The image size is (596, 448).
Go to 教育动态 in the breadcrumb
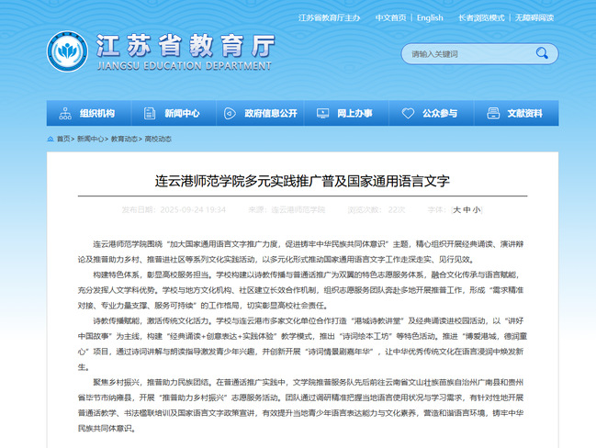point(125,139)
